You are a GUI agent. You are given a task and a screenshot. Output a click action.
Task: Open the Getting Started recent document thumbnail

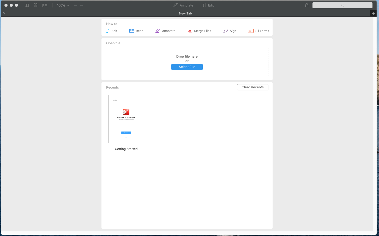pyautogui.click(x=126, y=119)
